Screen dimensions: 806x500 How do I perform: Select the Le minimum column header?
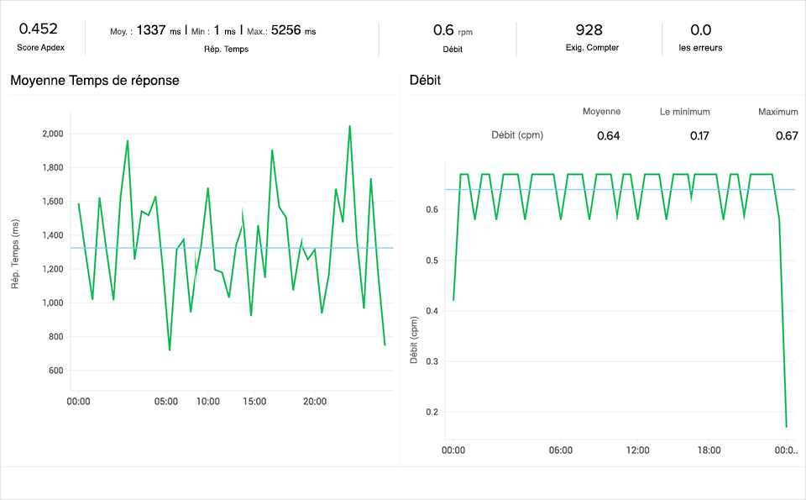tap(684, 112)
